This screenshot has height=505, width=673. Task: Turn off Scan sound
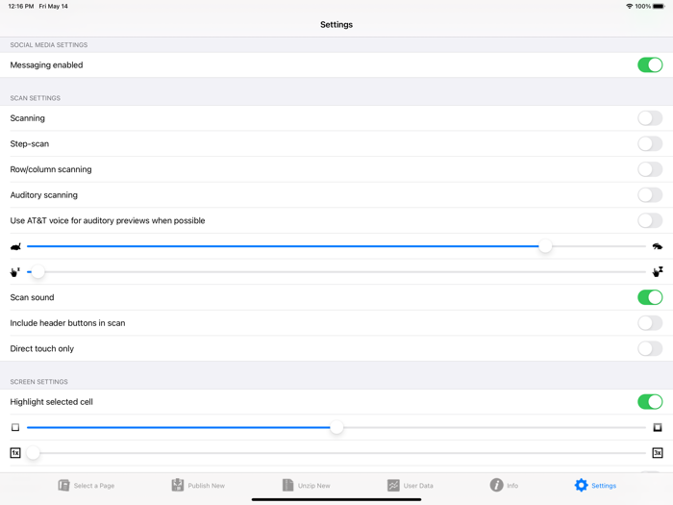click(x=650, y=297)
